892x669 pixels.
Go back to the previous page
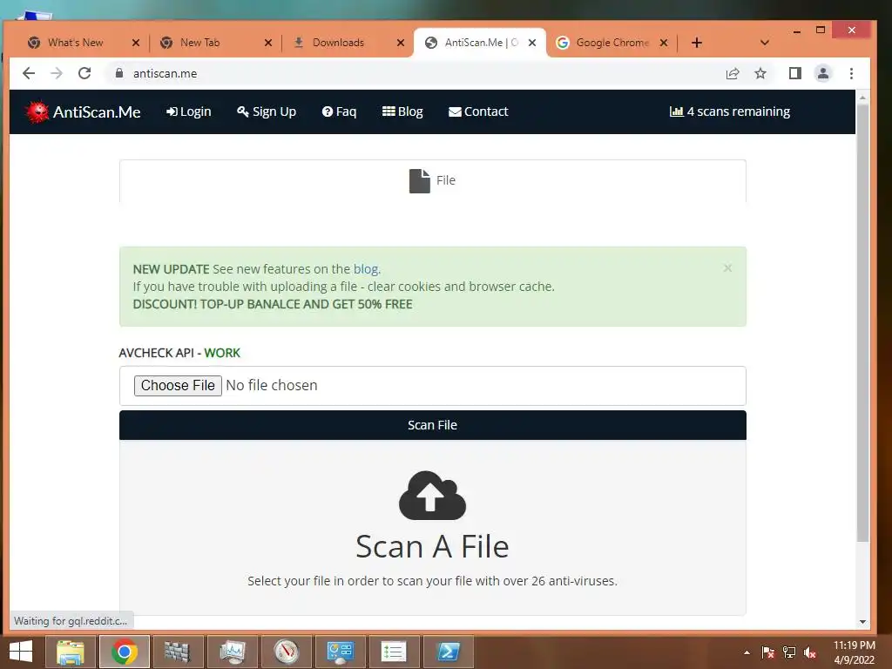pyautogui.click(x=29, y=73)
